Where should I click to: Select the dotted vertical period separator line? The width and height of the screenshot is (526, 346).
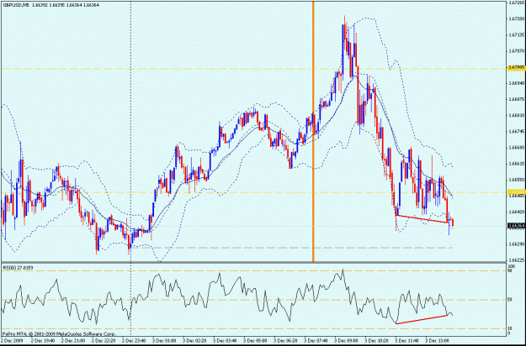tap(130, 167)
